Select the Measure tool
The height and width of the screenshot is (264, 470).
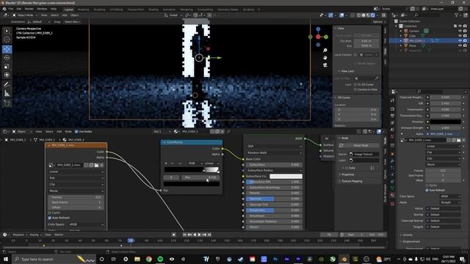pyautogui.click(x=7, y=94)
